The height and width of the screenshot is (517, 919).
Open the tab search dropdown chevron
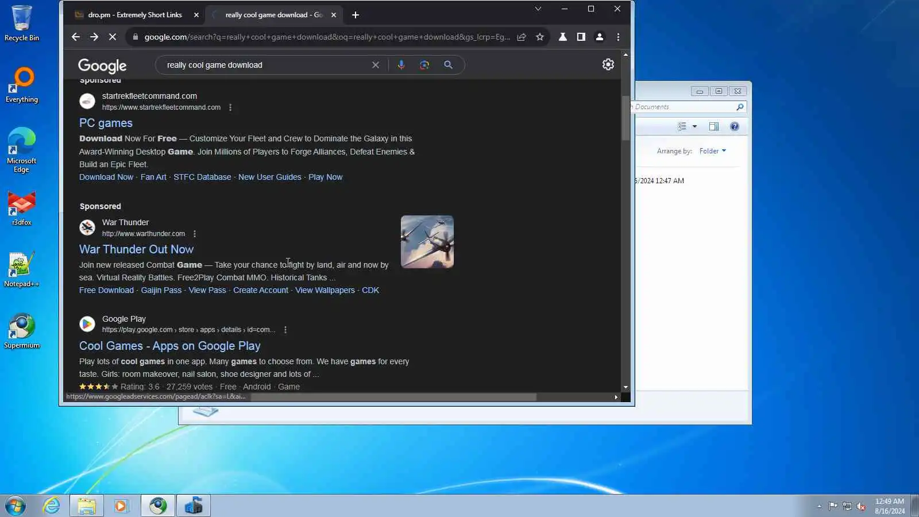538,9
